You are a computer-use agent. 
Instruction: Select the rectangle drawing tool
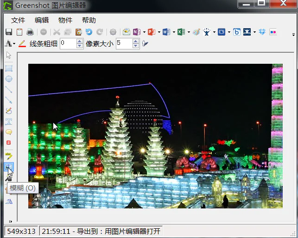click(9, 68)
